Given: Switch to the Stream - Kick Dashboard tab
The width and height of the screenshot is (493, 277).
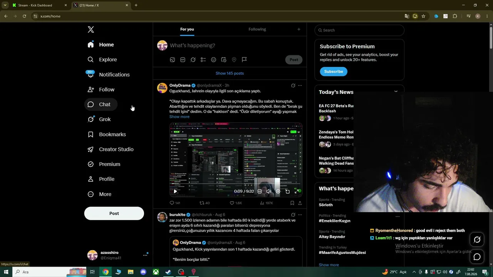Looking at the screenshot, I should tap(39, 5).
